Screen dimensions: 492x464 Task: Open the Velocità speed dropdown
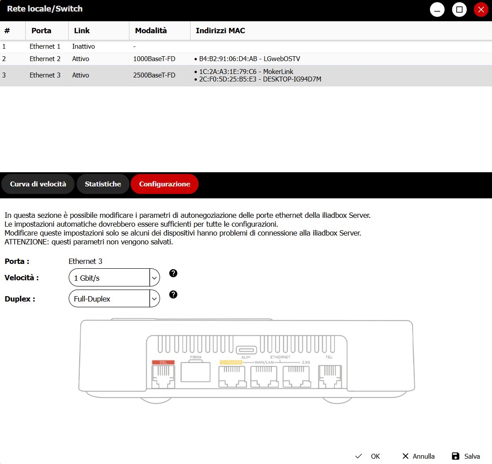(x=114, y=278)
